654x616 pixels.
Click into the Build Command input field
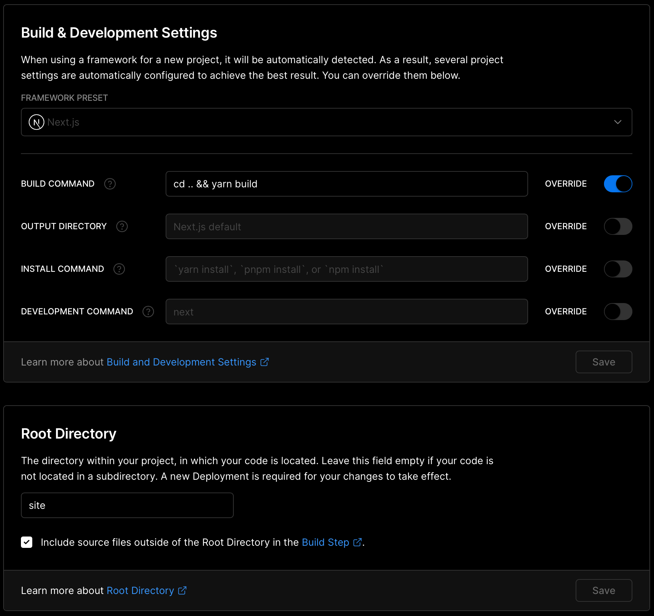tap(347, 184)
